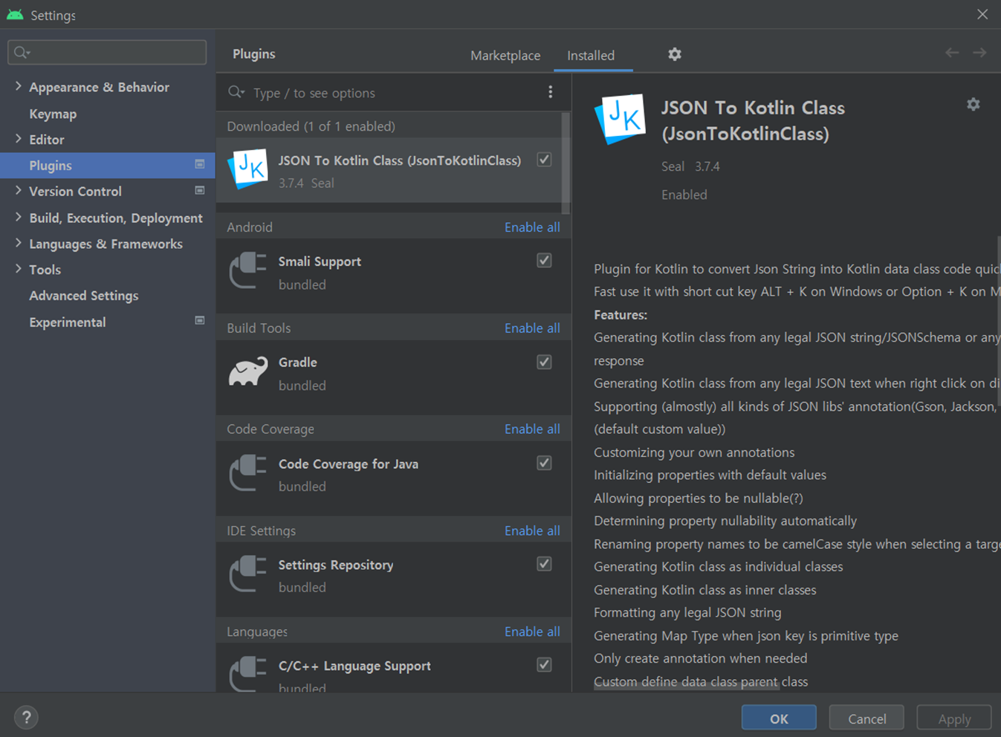1001x737 pixels.
Task: Uncheck the Smali Support plugin
Action: click(x=544, y=260)
